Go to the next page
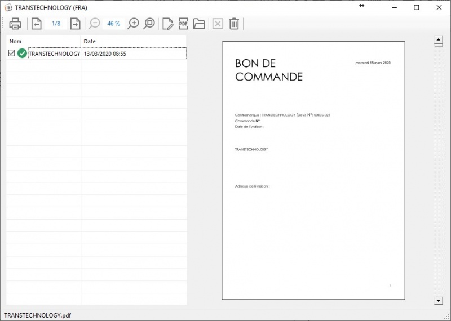The height and width of the screenshot is (321, 451). (75, 24)
